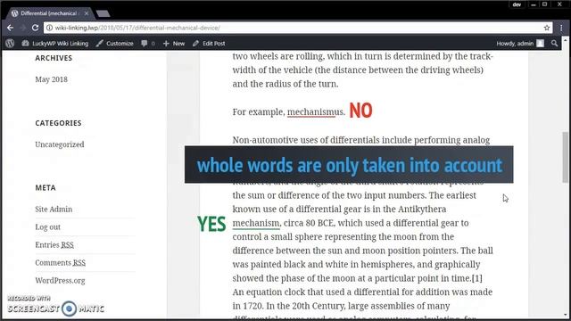
Task: Open LuckyWP Wiki Linking site menu
Action: 55,44
